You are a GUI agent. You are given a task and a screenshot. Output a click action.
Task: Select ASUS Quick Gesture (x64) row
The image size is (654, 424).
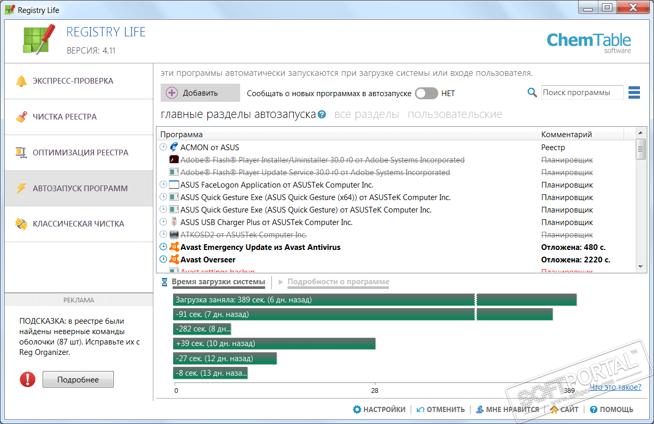pos(396,197)
